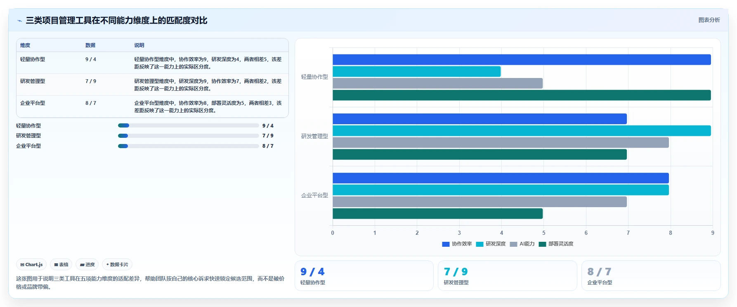Click 企业平台型 blue 协作效率 bar

tap(501, 178)
